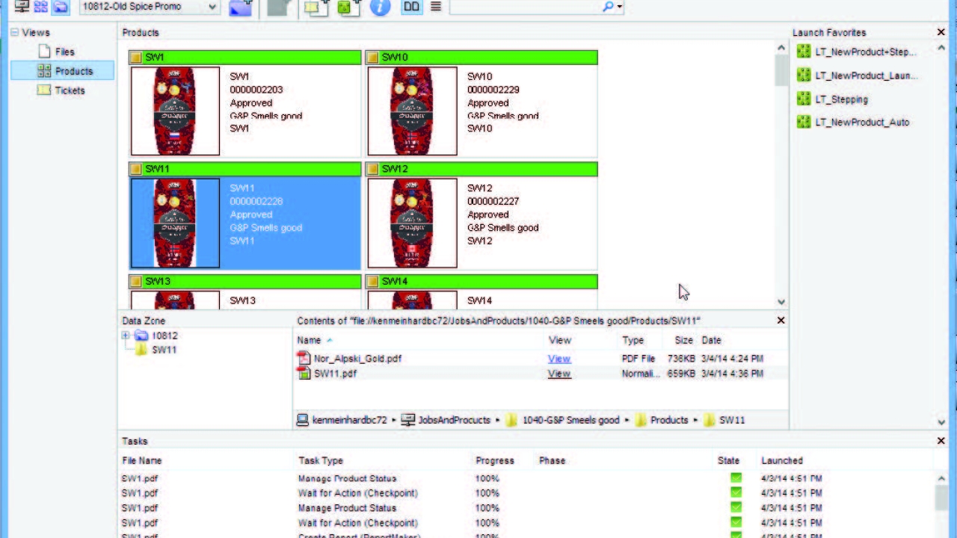Click the Tickets yellow icon in Views

click(44, 90)
